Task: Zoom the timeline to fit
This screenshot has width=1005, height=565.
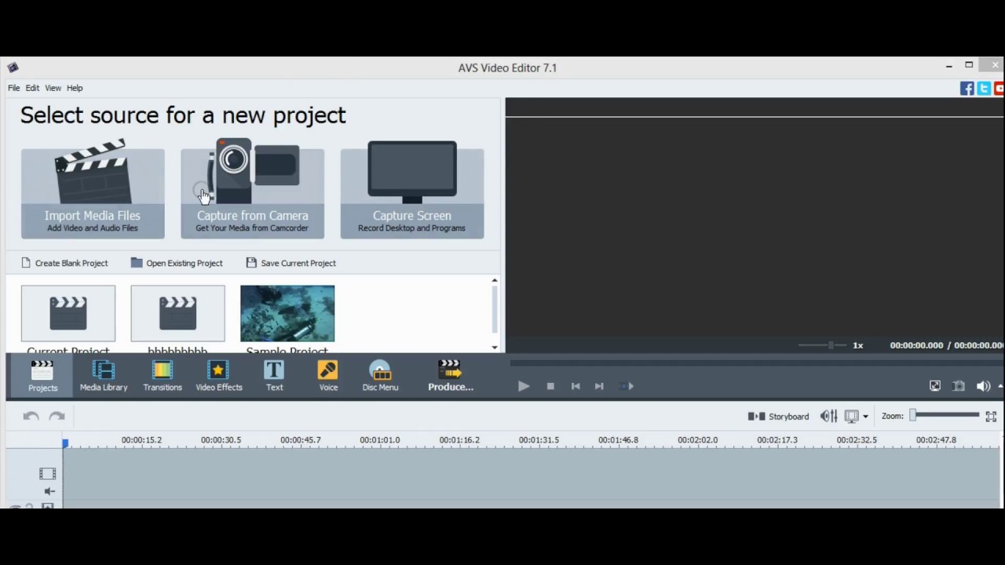Action: pyautogui.click(x=991, y=417)
